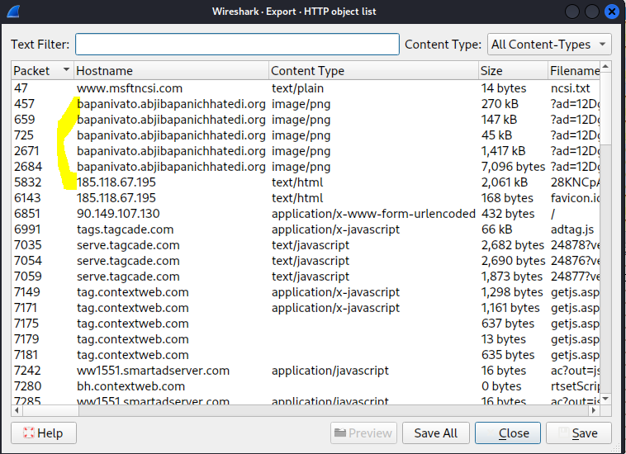This screenshot has width=626, height=454.
Task: Select packet 7280 bh.contextweb.com row
Action: coord(306,386)
